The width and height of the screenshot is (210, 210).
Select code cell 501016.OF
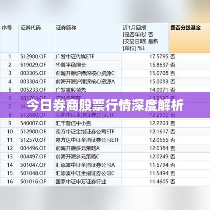(x=33, y=182)
